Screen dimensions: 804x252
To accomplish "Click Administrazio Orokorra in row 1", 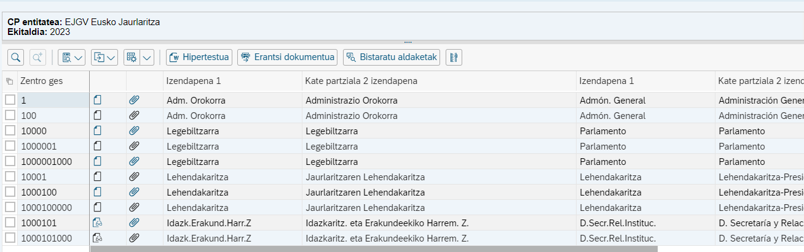I will coord(352,100).
